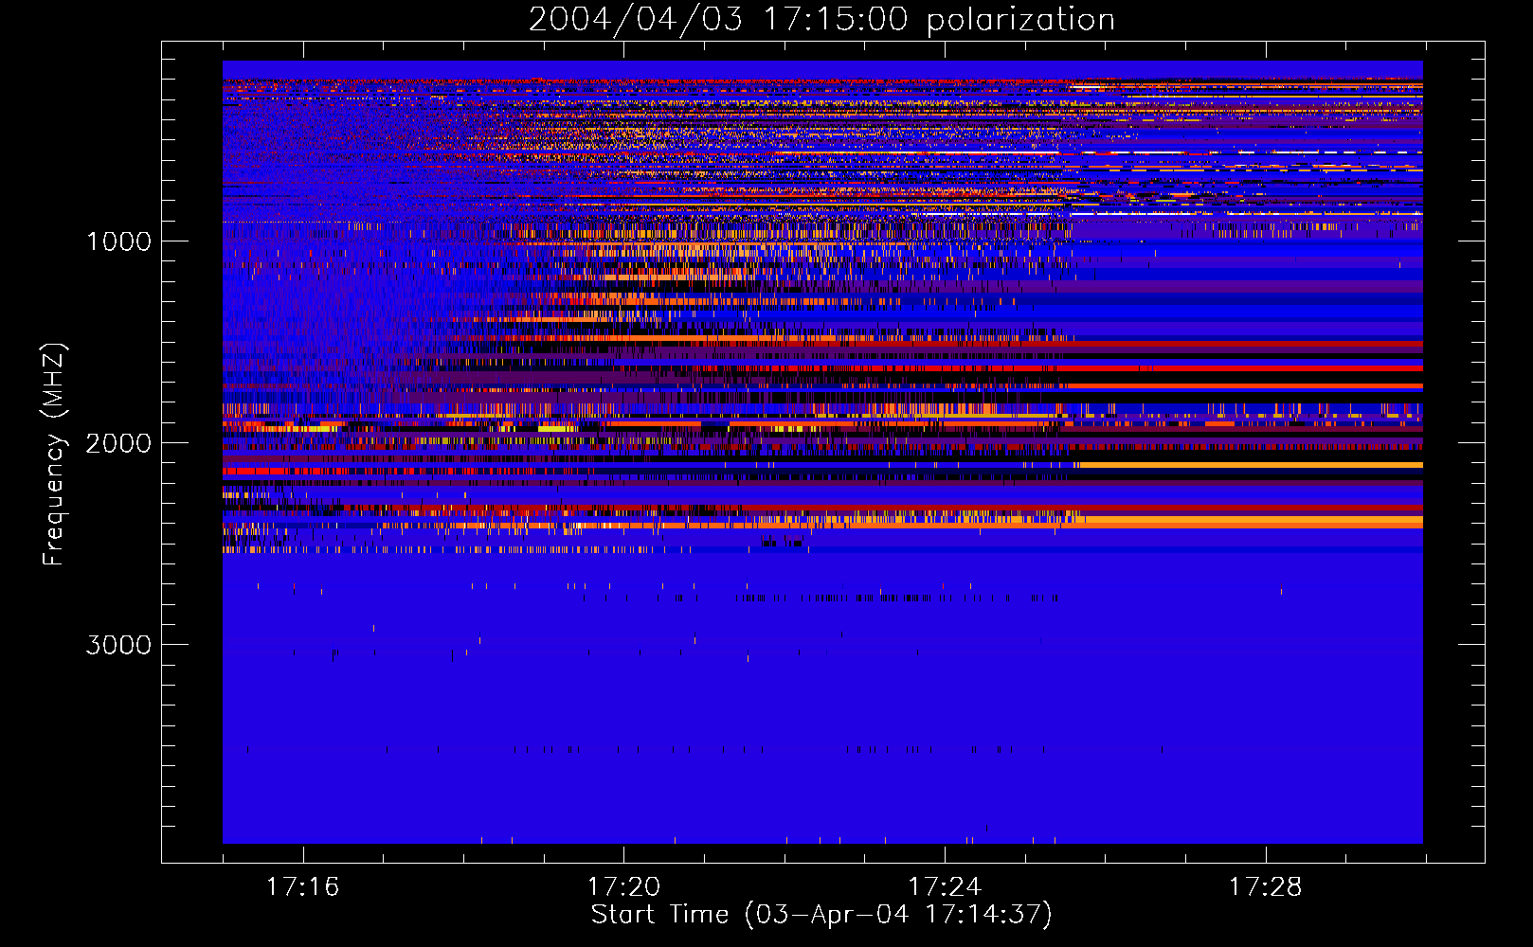
Task: Click the 17:16 time tick label
Action: (302, 887)
